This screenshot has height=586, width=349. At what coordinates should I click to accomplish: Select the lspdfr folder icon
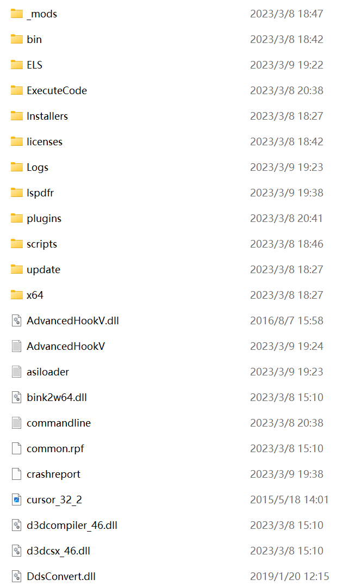click(x=17, y=193)
